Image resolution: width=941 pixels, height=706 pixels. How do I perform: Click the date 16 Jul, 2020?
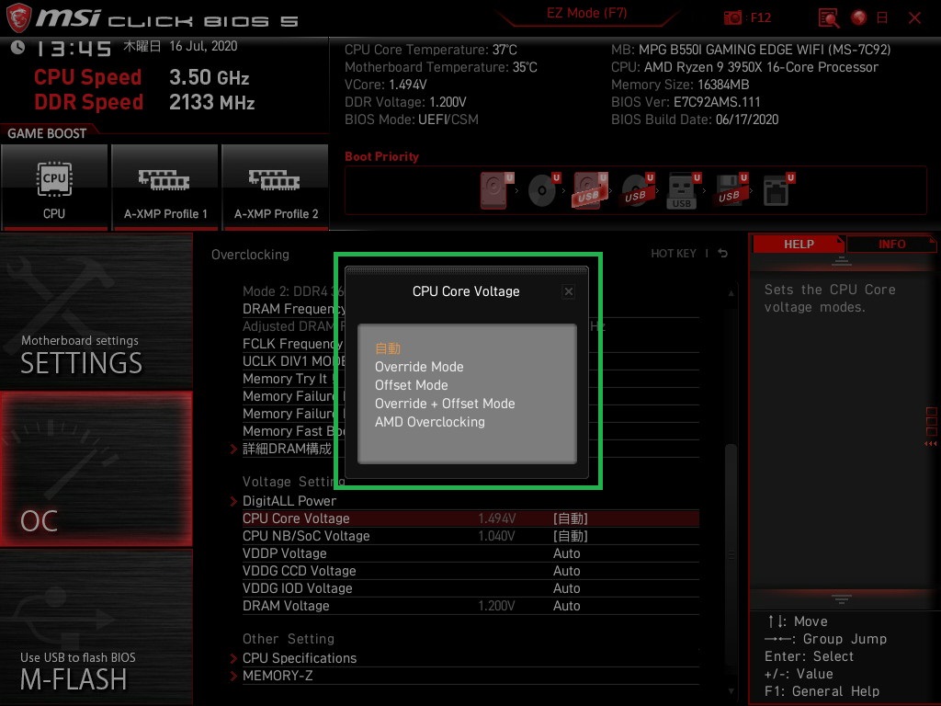[203, 46]
